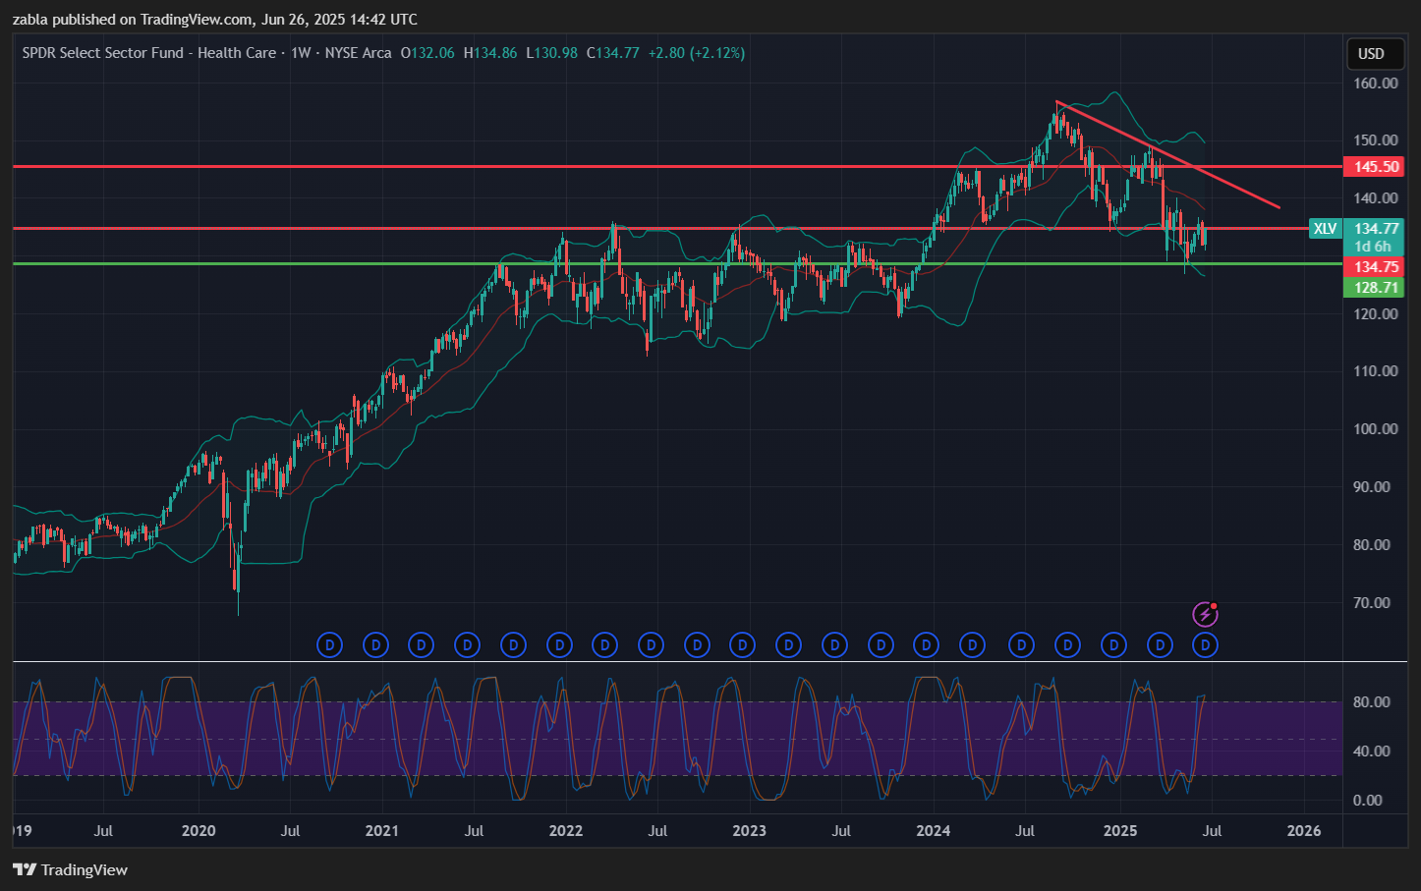This screenshot has width=1421, height=891.
Task: Click the leftmost dividend D marker
Action: point(329,645)
